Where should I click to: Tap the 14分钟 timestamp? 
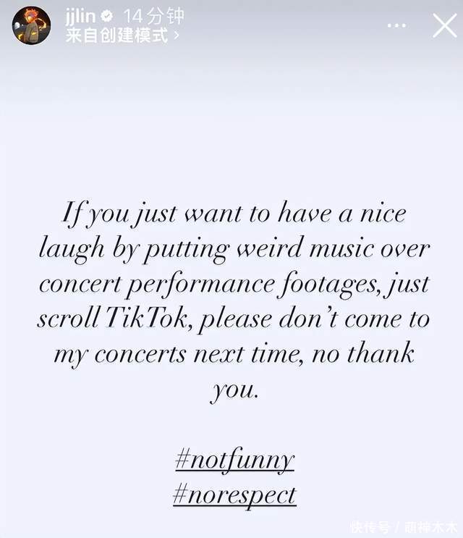(x=154, y=16)
